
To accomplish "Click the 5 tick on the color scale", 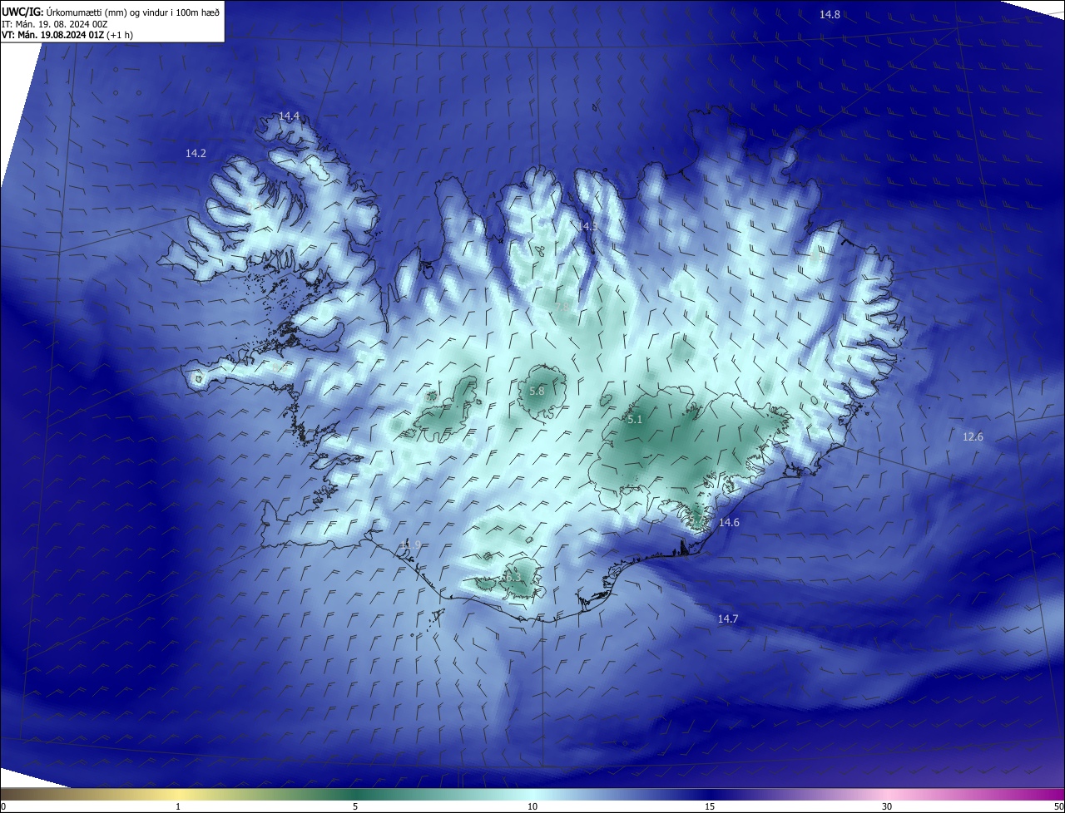I will coord(355,806).
